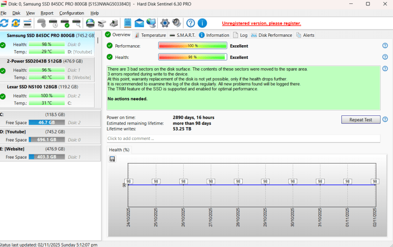Click the disk with magnifier test icon
Image resolution: width=393 pixels, height=247 pixels.
[x=77, y=23]
